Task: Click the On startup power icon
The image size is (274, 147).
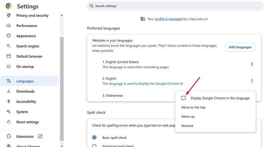Action: click(x=9, y=66)
